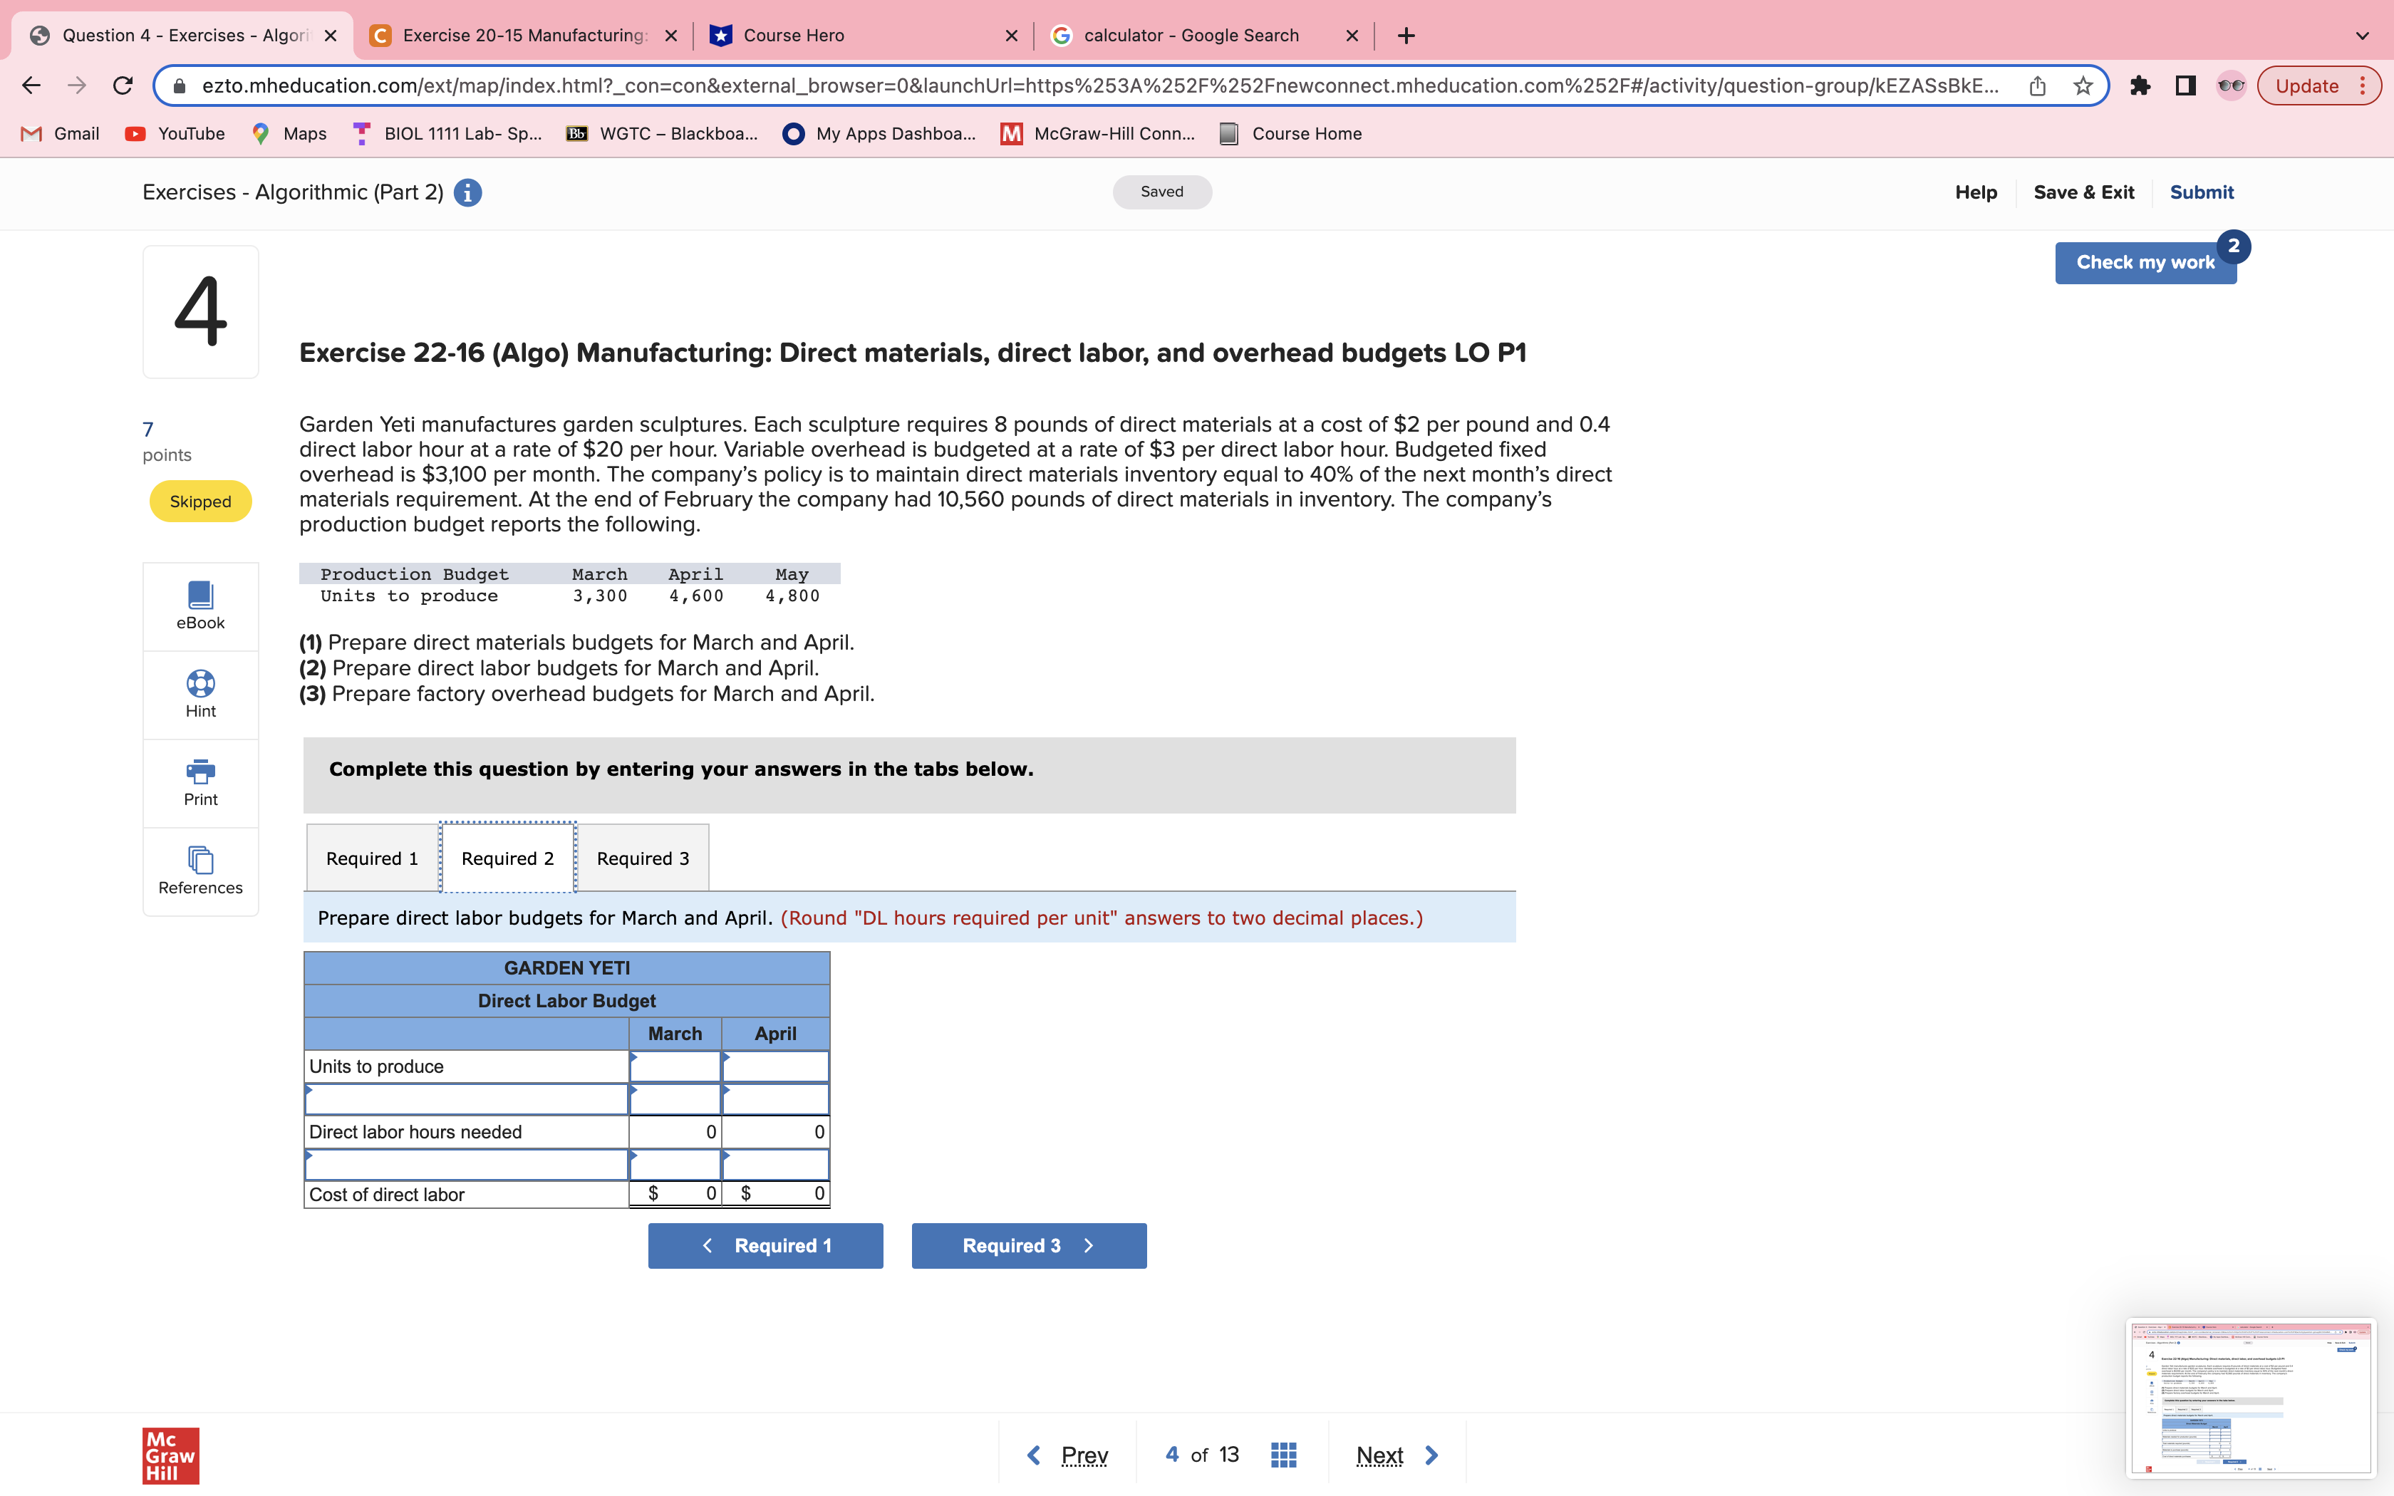Open Gmail from the bookmarks bar
2394x1496 pixels.
(59, 134)
